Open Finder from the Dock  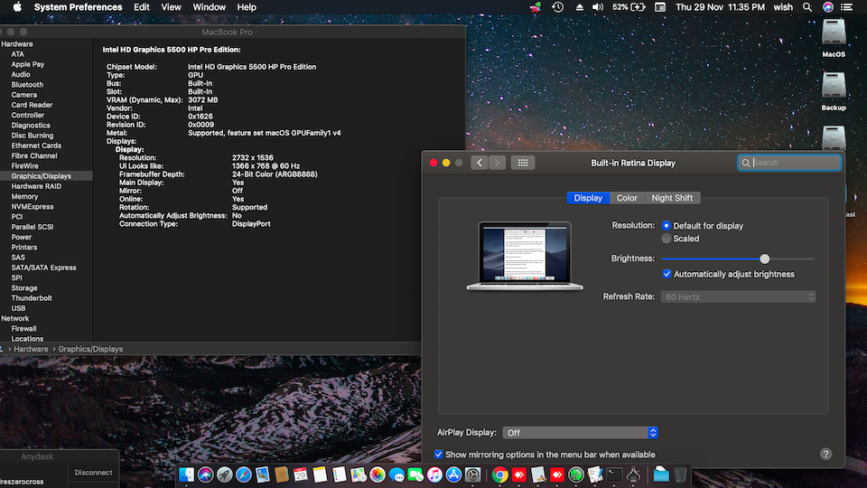click(x=186, y=474)
